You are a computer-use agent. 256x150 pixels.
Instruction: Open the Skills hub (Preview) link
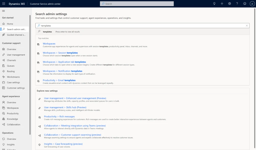66,107
